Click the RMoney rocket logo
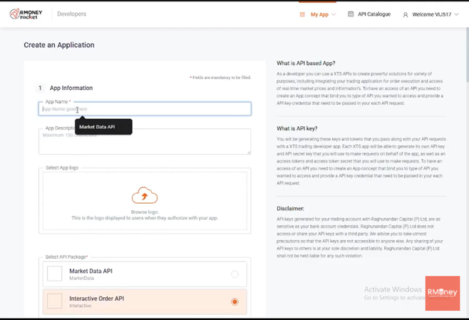 (x=28, y=14)
